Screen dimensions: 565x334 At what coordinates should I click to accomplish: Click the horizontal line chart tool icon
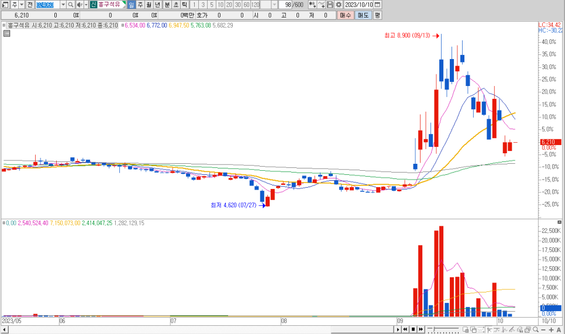tap(497, 329)
